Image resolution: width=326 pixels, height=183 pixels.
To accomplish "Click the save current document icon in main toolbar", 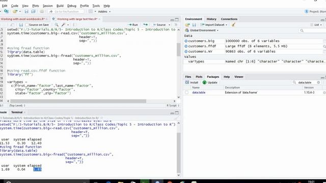I will click(26, 11).
